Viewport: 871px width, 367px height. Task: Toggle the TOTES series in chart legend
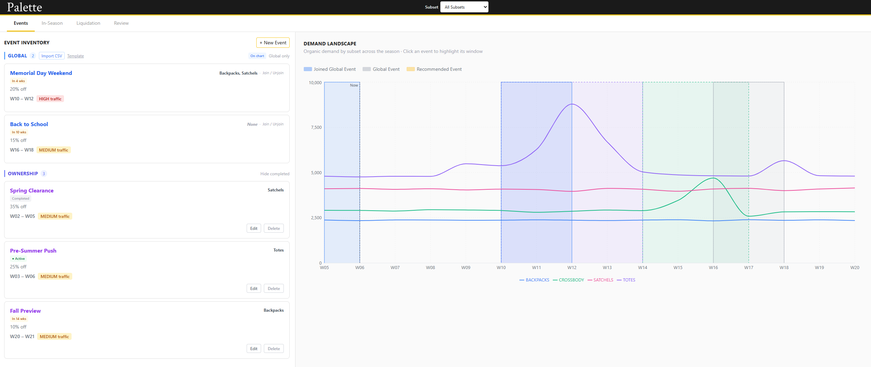pos(628,280)
